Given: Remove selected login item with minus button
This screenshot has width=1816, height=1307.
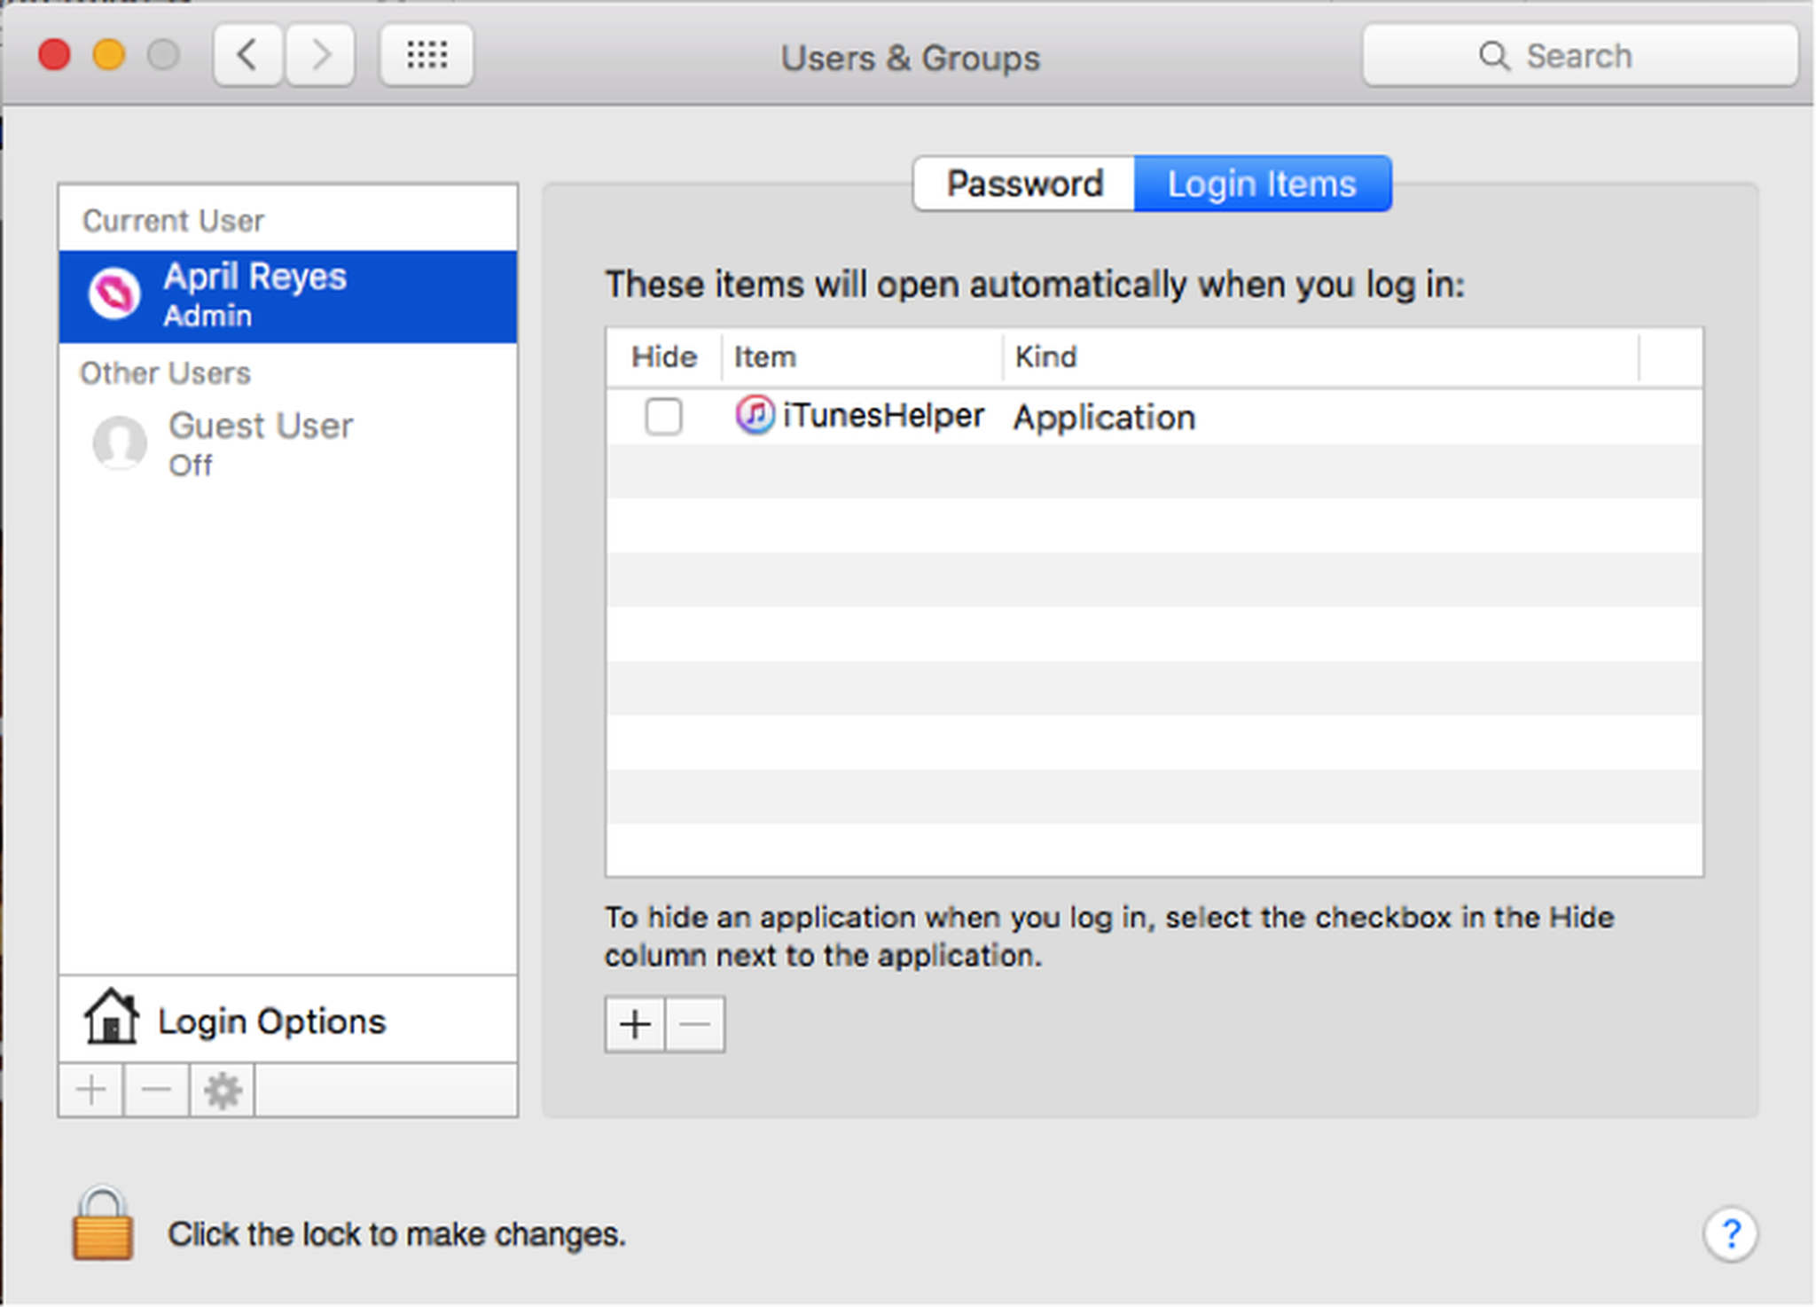Looking at the screenshot, I should [x=695, y=1024].
